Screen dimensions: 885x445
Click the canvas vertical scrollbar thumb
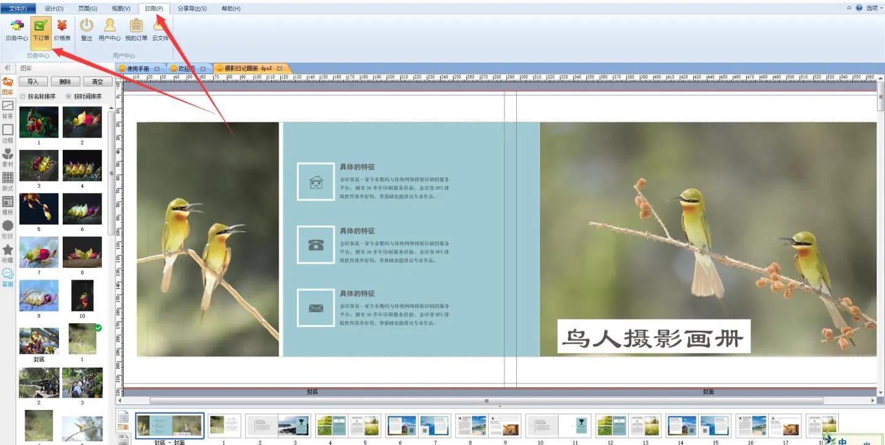pos(881,96)
